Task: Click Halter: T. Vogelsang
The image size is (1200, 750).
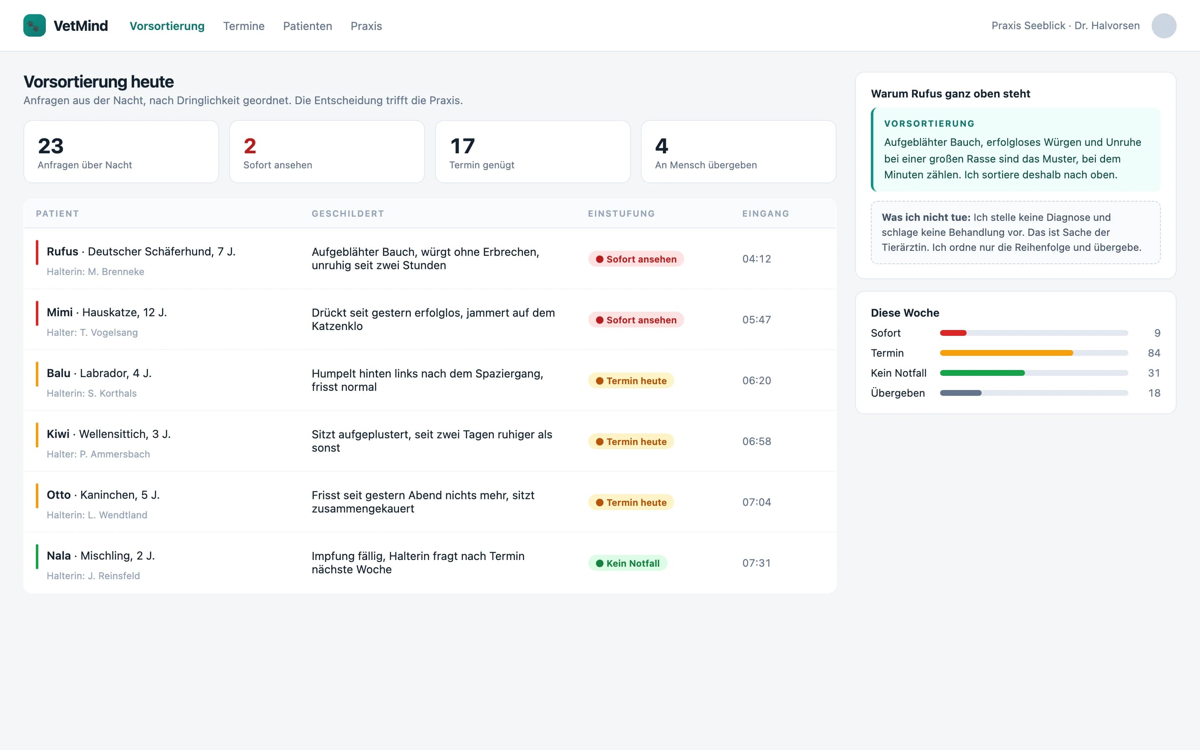Action: tap(92, 333)
